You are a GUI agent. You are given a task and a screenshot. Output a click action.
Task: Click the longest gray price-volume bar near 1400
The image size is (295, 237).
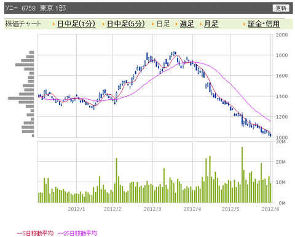(21, 98)
